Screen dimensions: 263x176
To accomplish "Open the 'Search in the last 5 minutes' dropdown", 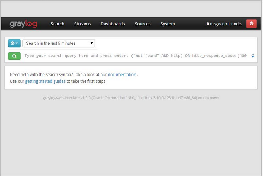I will [59, 43].
